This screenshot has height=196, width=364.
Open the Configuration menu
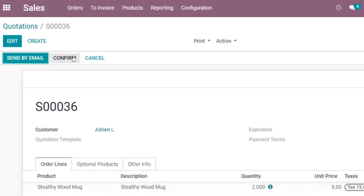coord(196,8)
